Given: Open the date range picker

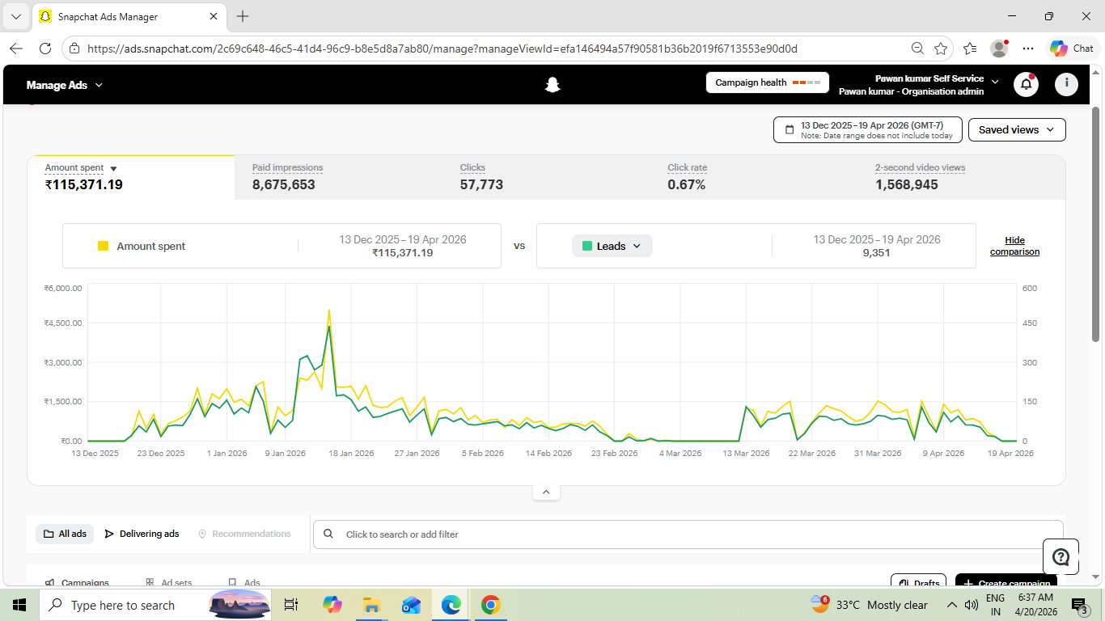Looking at the screenshot, I should click(x=868, y=129).
